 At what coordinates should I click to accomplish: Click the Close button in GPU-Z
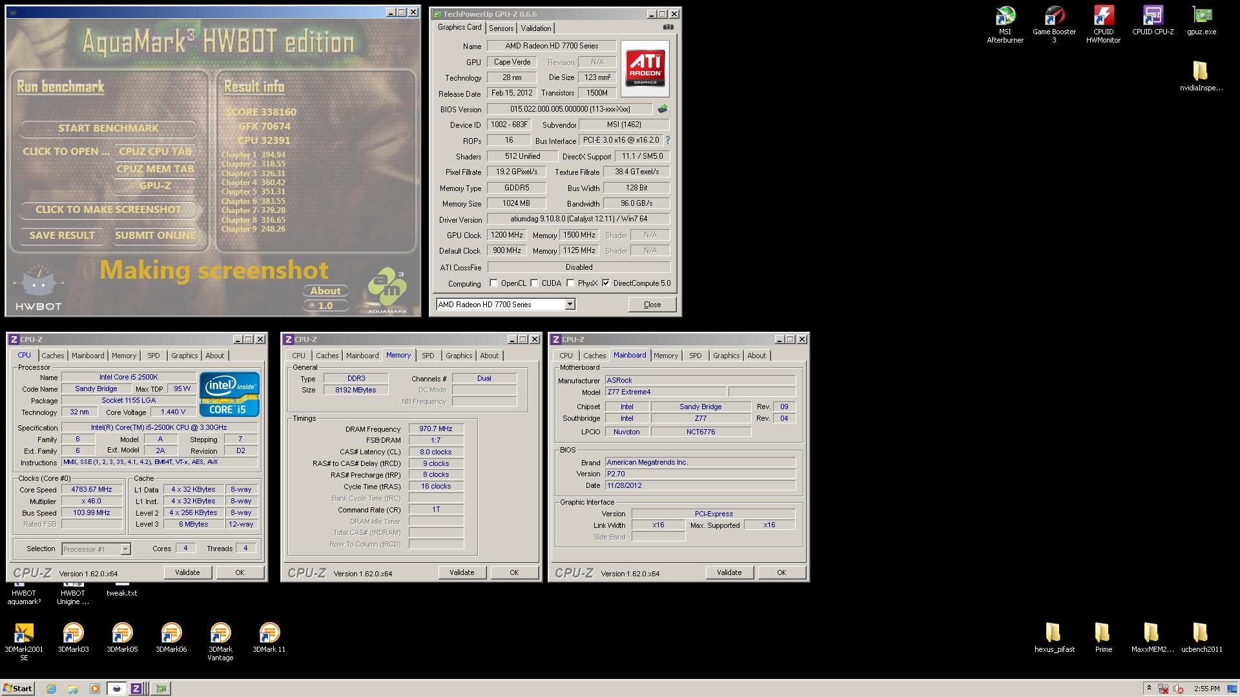click(x=652, y=305)
